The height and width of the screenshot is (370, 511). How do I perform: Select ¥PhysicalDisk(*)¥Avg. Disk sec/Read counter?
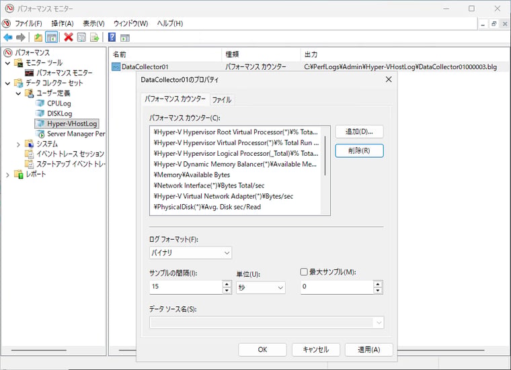click(207, 207)
